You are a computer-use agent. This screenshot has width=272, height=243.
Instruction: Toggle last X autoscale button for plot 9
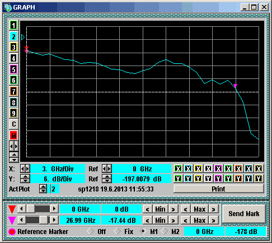pos(259,169)
